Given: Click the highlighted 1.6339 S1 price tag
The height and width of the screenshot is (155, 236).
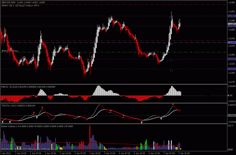Looking at the screenshot, I should coord(231,59).
